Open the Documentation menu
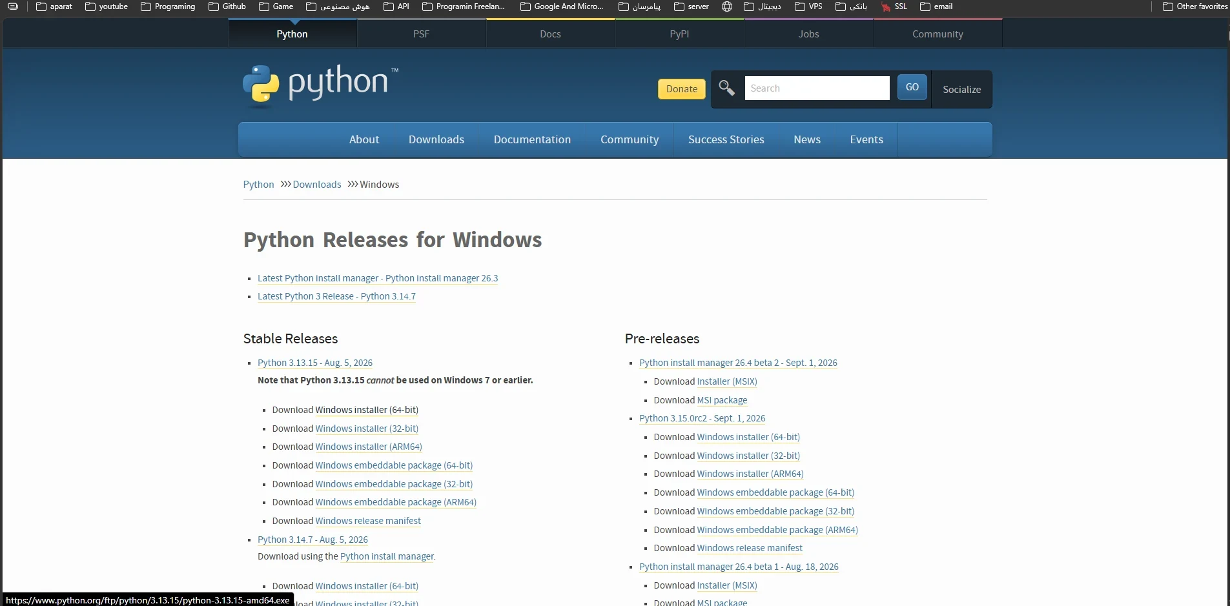Image resolution: width=1230 pixels, height=606 pixels. (x=532, y=139)
